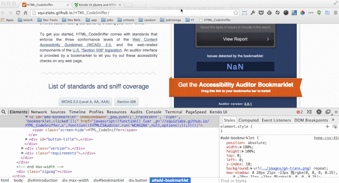The image size is (339, 183).
Task: Change DevTools dock side
Action: pos(328,112)
